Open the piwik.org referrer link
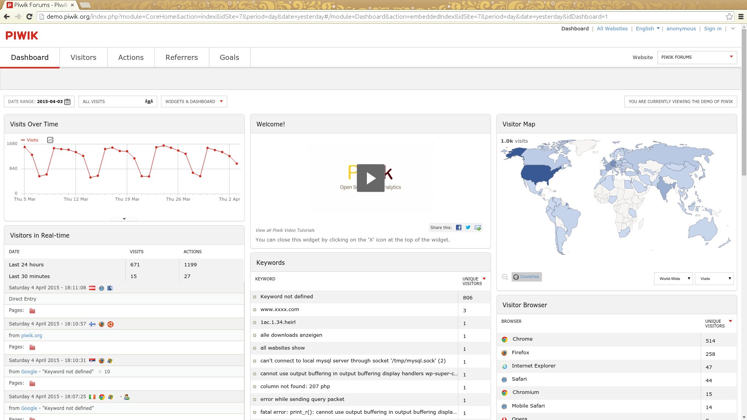Screen dimensions: 747x420 click(x=32, y=335)
